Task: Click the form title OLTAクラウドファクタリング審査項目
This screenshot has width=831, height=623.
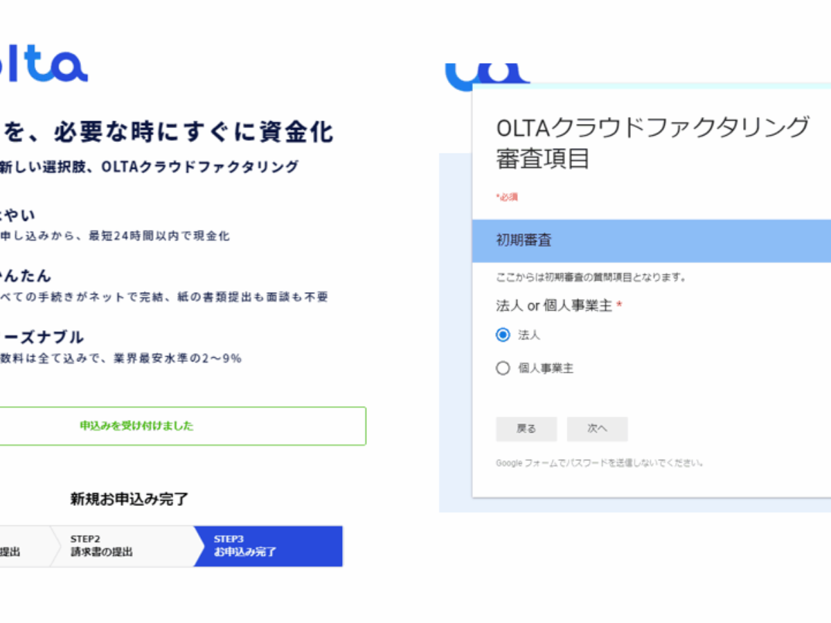Action: [x=652, y=143]
